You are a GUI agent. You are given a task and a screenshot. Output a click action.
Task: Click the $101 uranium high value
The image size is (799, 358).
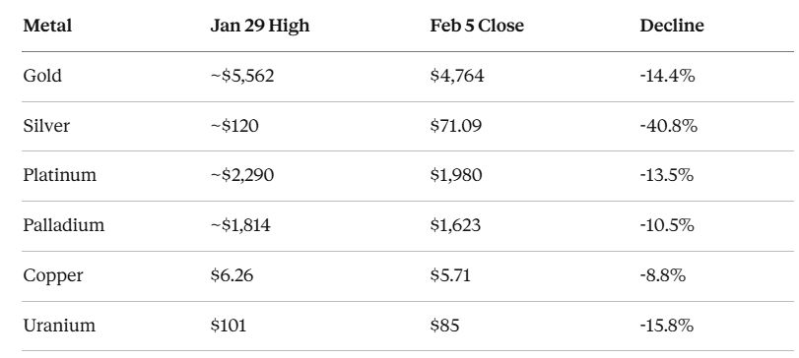[229, 325]
